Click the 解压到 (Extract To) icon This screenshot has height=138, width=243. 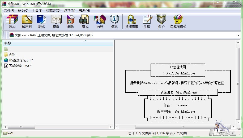click(27, 21)
